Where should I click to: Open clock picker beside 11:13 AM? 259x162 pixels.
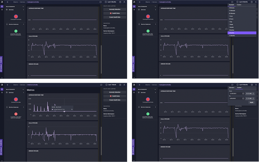pos(253,98)
